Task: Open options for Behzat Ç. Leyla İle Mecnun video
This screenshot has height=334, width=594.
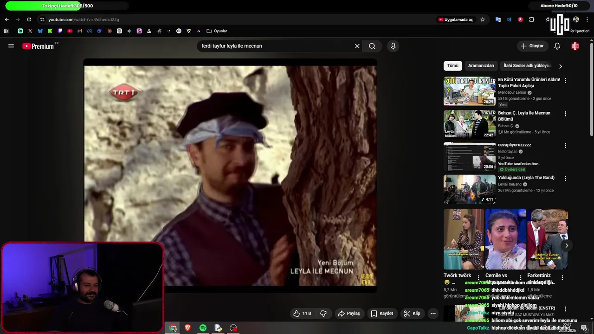Action: click(x=565, y=114)
